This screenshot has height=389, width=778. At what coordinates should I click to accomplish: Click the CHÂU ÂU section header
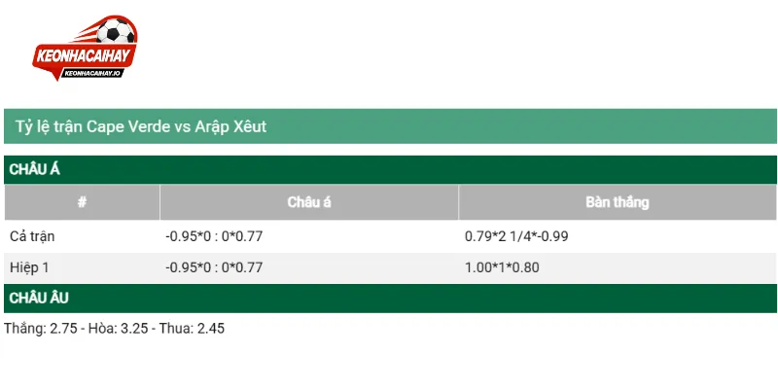[390, 299]
